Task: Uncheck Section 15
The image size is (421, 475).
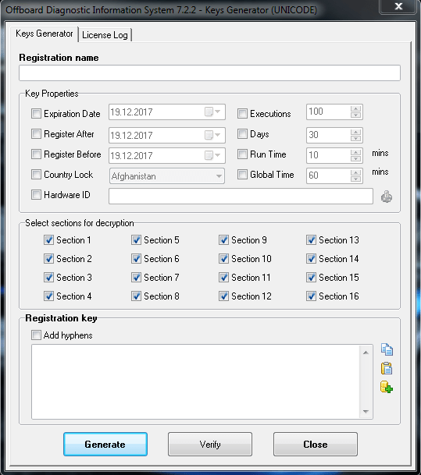Action: [311, 277]
